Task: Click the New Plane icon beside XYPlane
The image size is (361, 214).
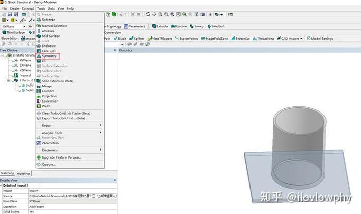Action: [30, 26]
